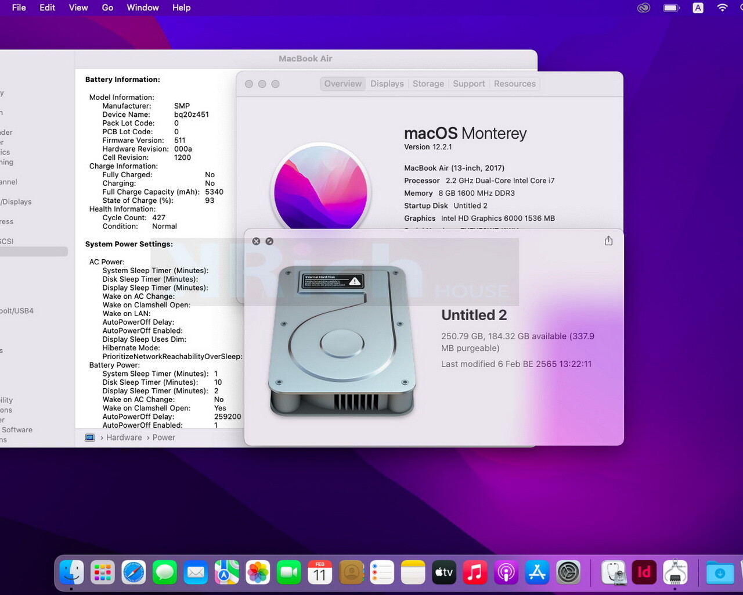Open the Downloads folder in the Dock
743x595 pixels.
pyautogui.click(x=720, y=572)
